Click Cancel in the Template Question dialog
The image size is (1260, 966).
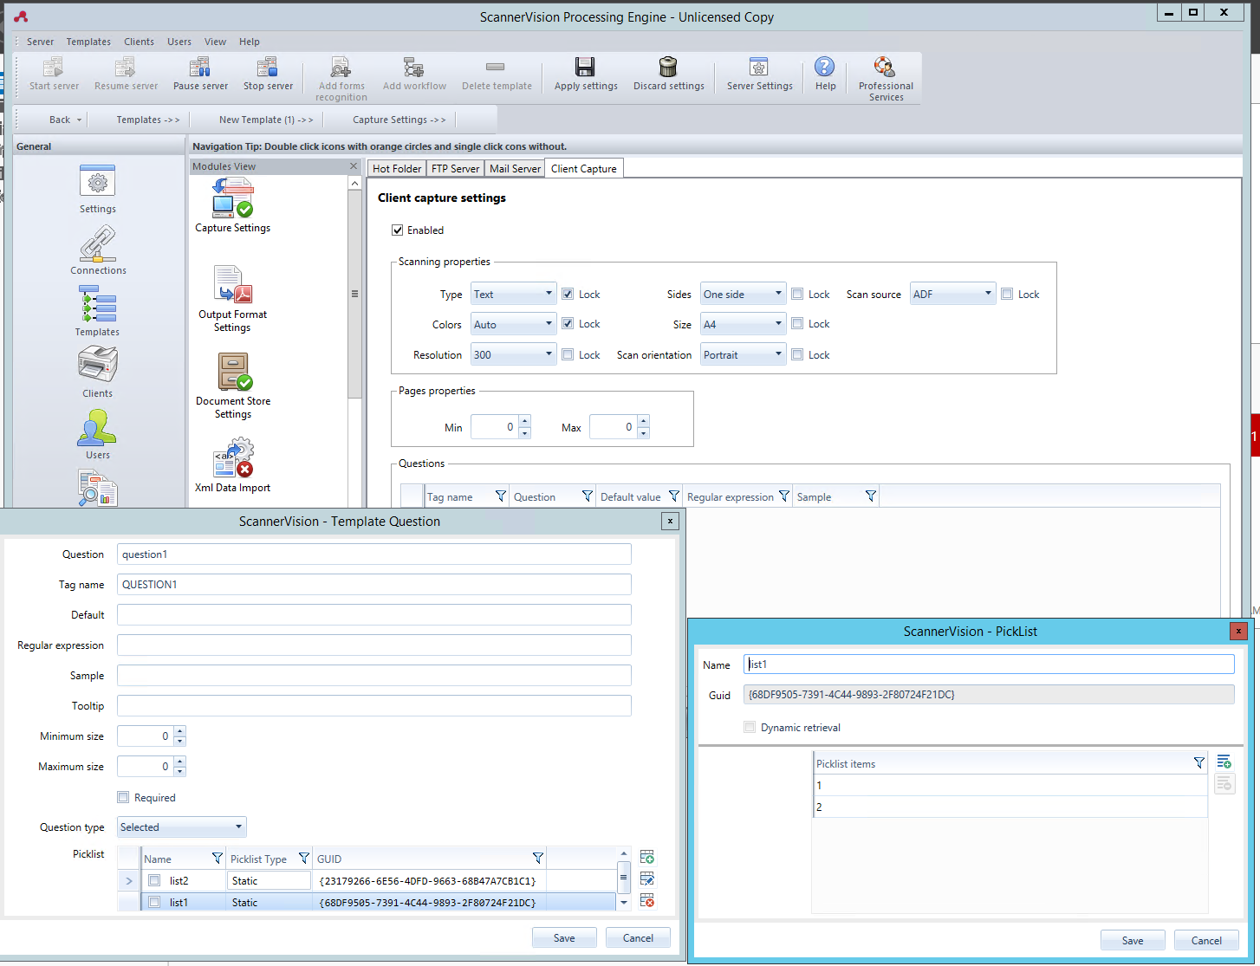(638, 938)
